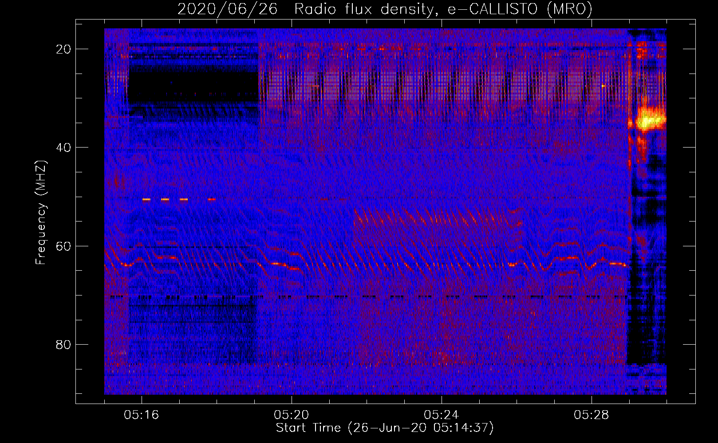Image resolution: width=718 pixels, height=443 pixels.
Task: Click the frequency tick label "60"
Action: click(64, 246)
